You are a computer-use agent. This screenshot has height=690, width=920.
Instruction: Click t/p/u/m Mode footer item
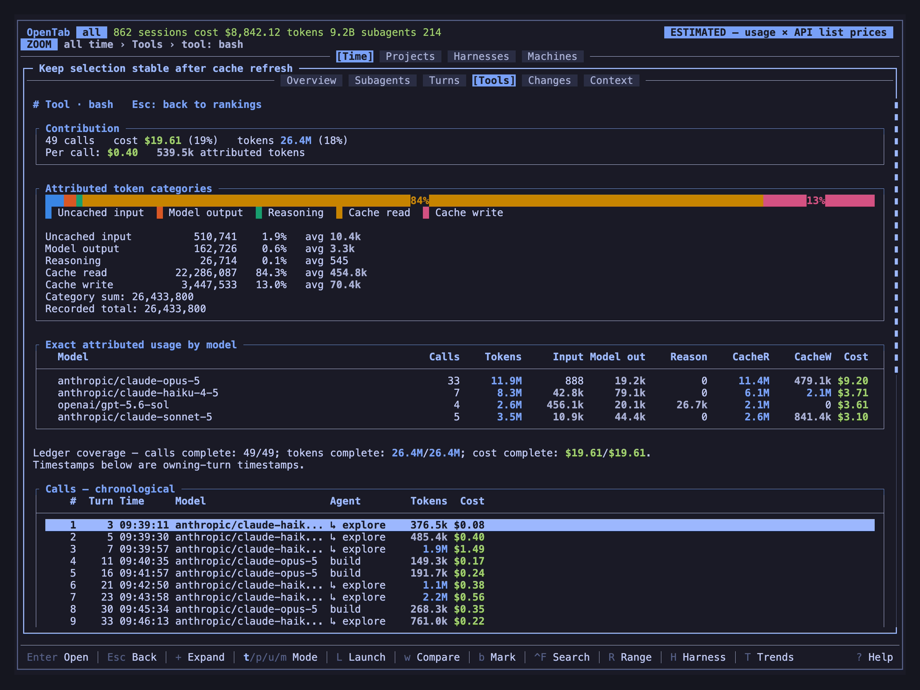click(280, 657)
